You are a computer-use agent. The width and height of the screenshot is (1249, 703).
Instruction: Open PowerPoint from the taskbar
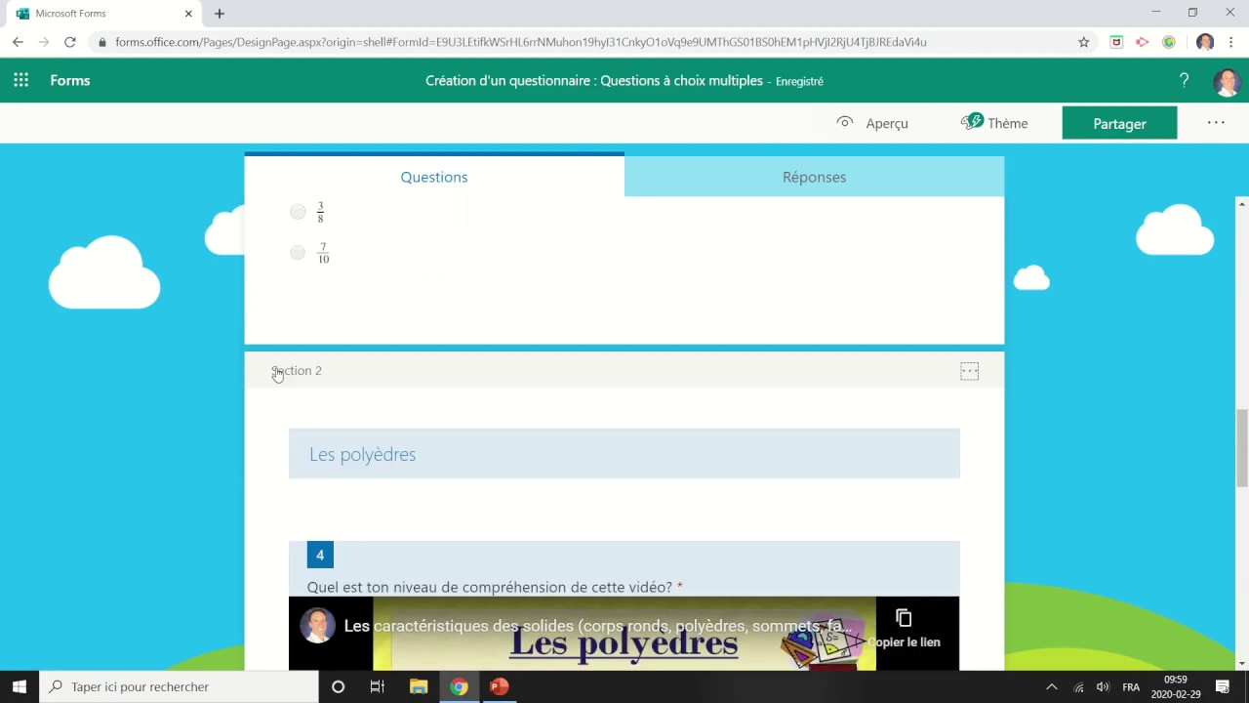tap(499, 686)
